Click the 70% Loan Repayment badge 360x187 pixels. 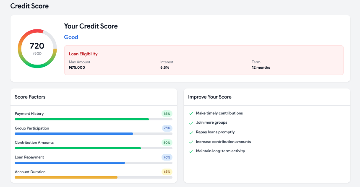pos(167,157)
